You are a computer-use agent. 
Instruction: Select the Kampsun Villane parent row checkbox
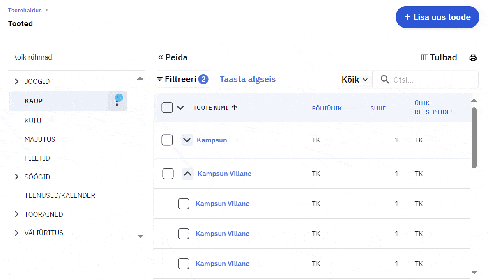168,174
